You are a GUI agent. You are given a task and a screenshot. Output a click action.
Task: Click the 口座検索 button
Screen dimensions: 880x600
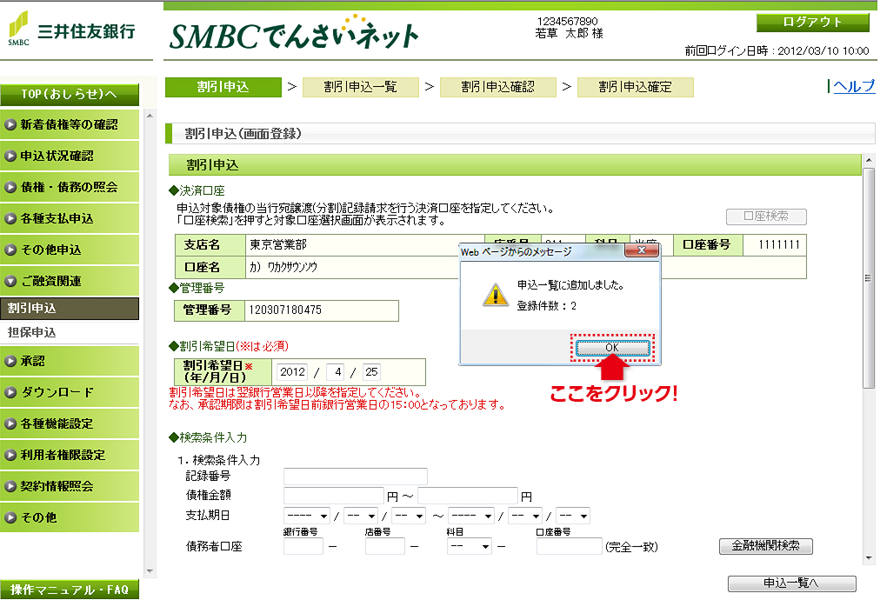point(766,217)
